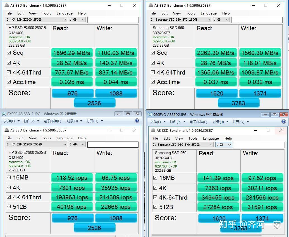Click the 0.025 ms access time read value
The width and height of the screenshot is (289, 237).
[72, 82]
